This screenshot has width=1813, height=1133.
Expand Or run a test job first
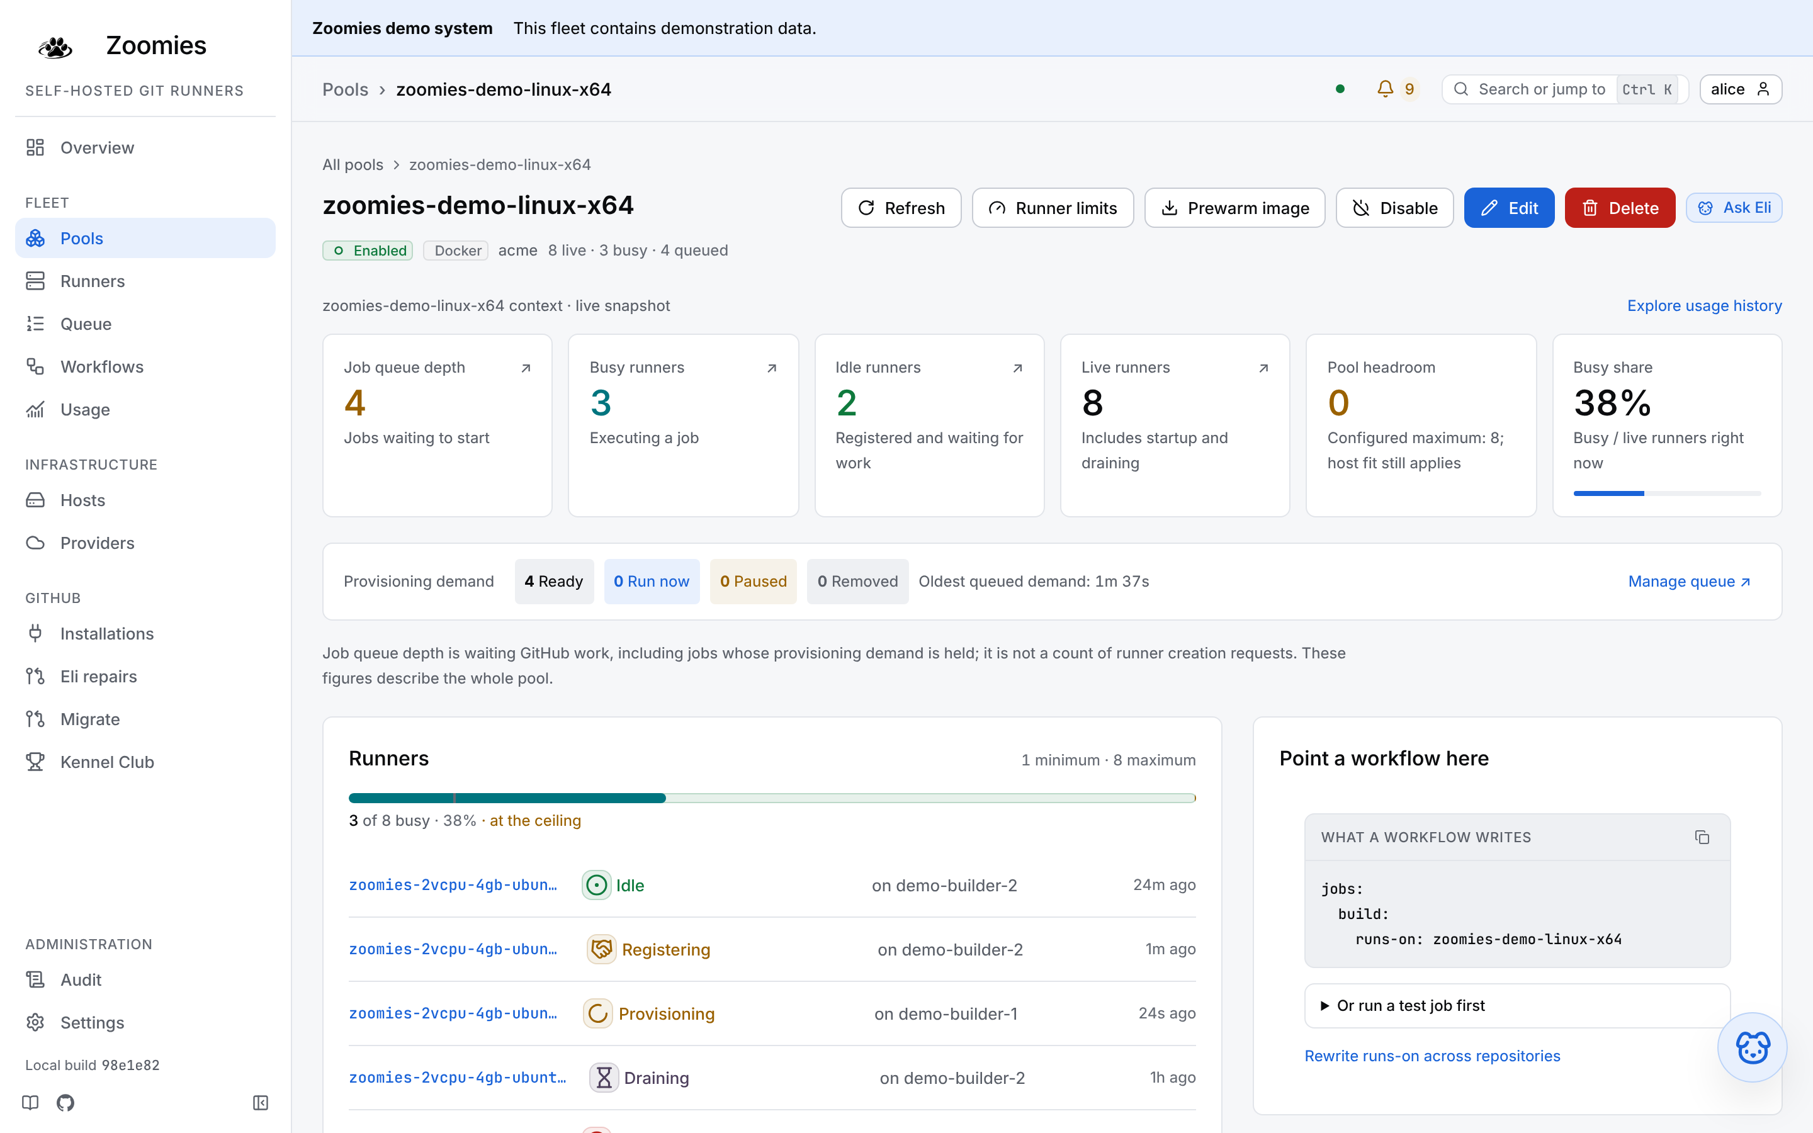point(1517,1006)
